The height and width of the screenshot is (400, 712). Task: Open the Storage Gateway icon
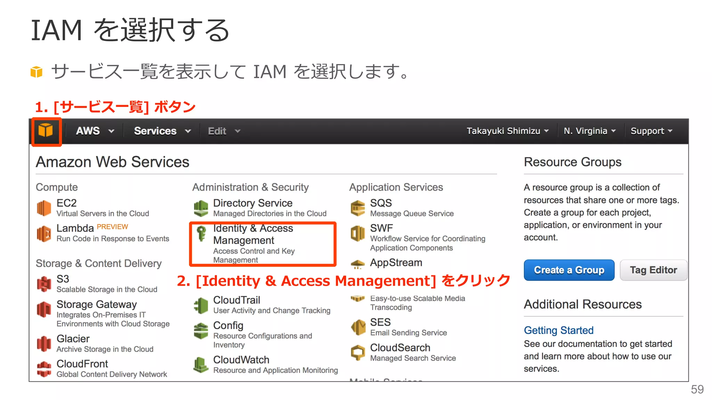[x=44, y=309]
